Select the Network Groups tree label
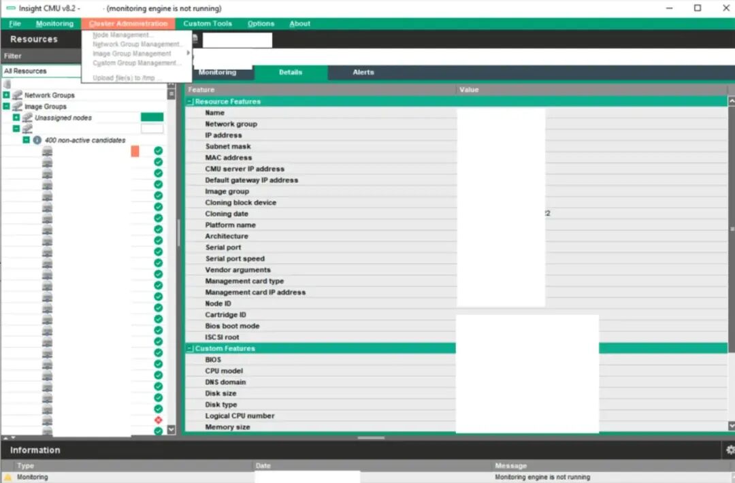735x483 pixels. click(49, 95)
